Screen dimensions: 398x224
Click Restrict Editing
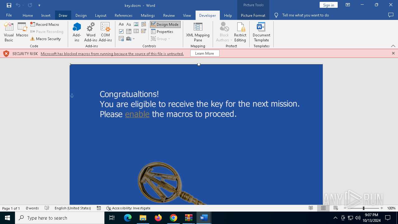point(240,32)
